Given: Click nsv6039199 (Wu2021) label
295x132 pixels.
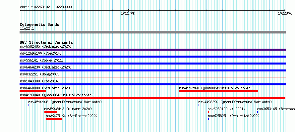Looking at the screenshot, I should (x=226, y=109).
